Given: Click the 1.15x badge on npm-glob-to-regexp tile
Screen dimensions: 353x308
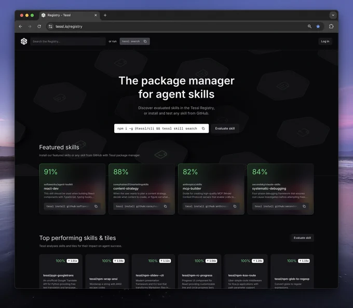Looking at the screenshot, I should coord(304,261).
